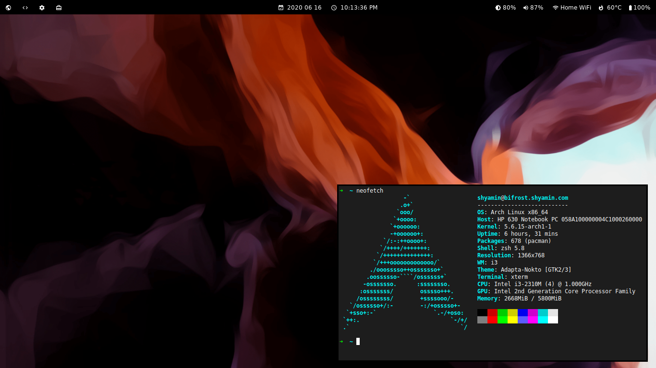The image size is (656, 368).
Task: Launch the code editor angle-brackets icon
Action: click(25, 8)
